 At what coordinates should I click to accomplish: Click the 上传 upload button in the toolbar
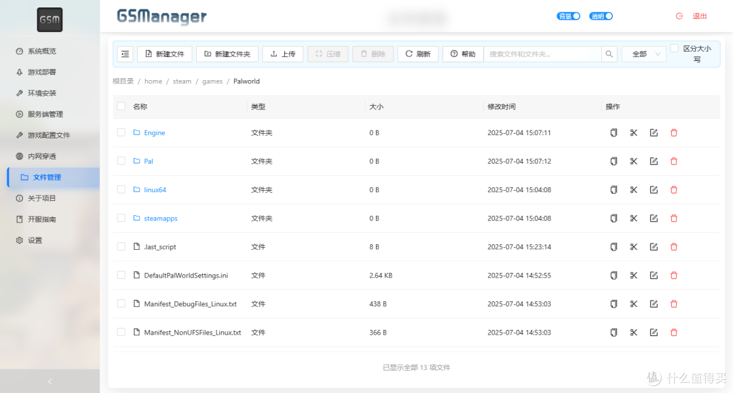pyautogui.click(x=282, y=54)
